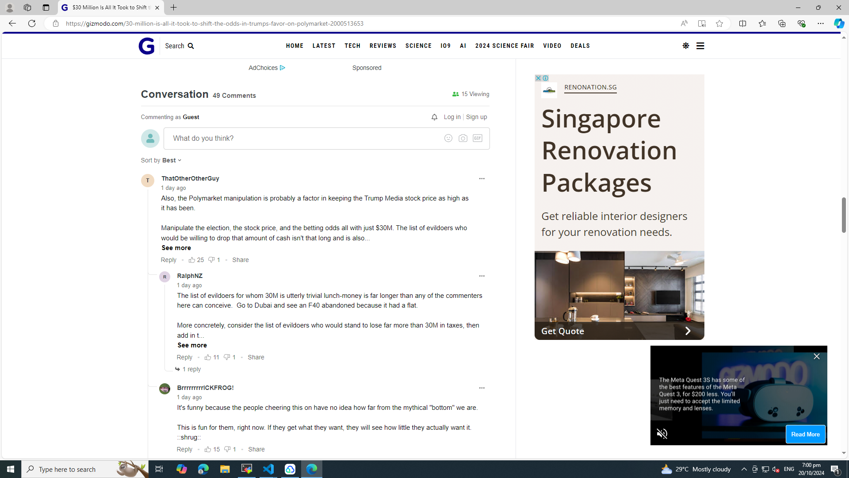Open Sort by Best dropdown
The image size is (849, 478).
[172, 160]
